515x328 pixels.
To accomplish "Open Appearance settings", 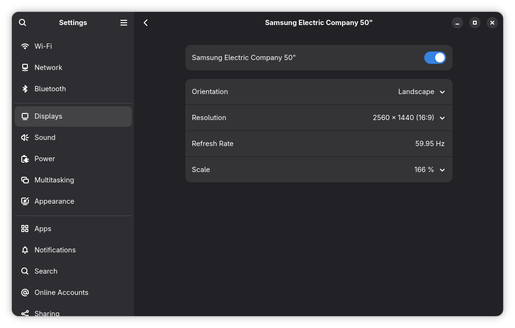I will coord(73,201).
